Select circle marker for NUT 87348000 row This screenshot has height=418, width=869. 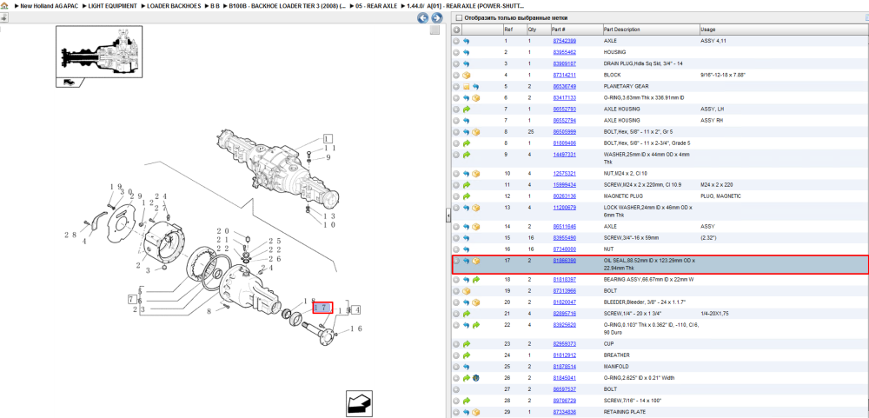(x=456, y=249)
